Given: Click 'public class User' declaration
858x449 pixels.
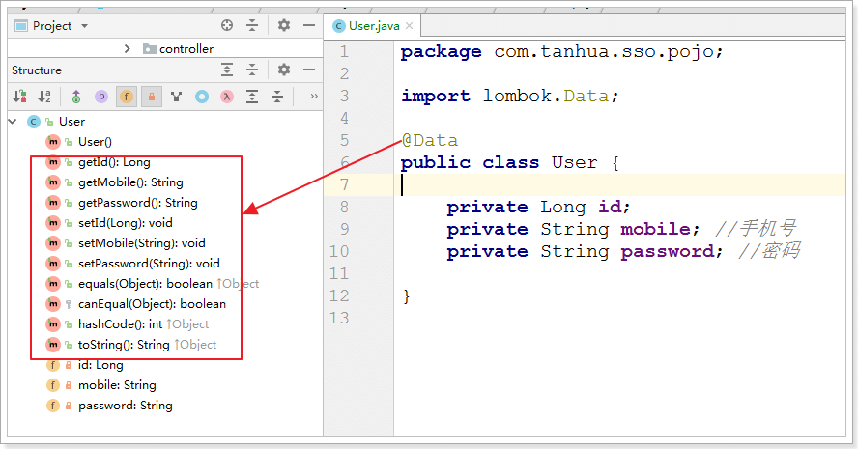Looking at the screenshot, I should pos(499,162).
